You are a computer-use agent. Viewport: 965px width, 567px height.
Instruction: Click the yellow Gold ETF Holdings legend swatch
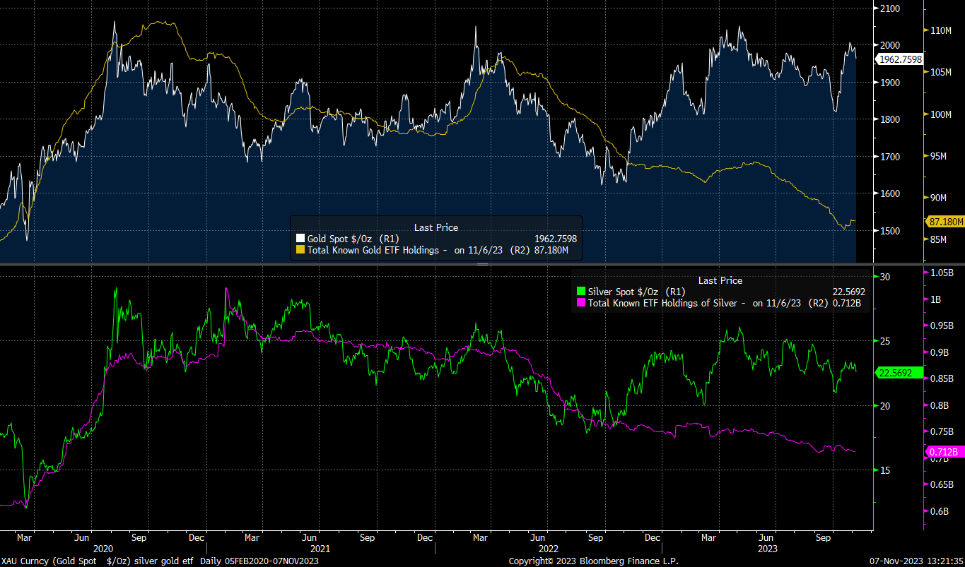coord(300,249)
